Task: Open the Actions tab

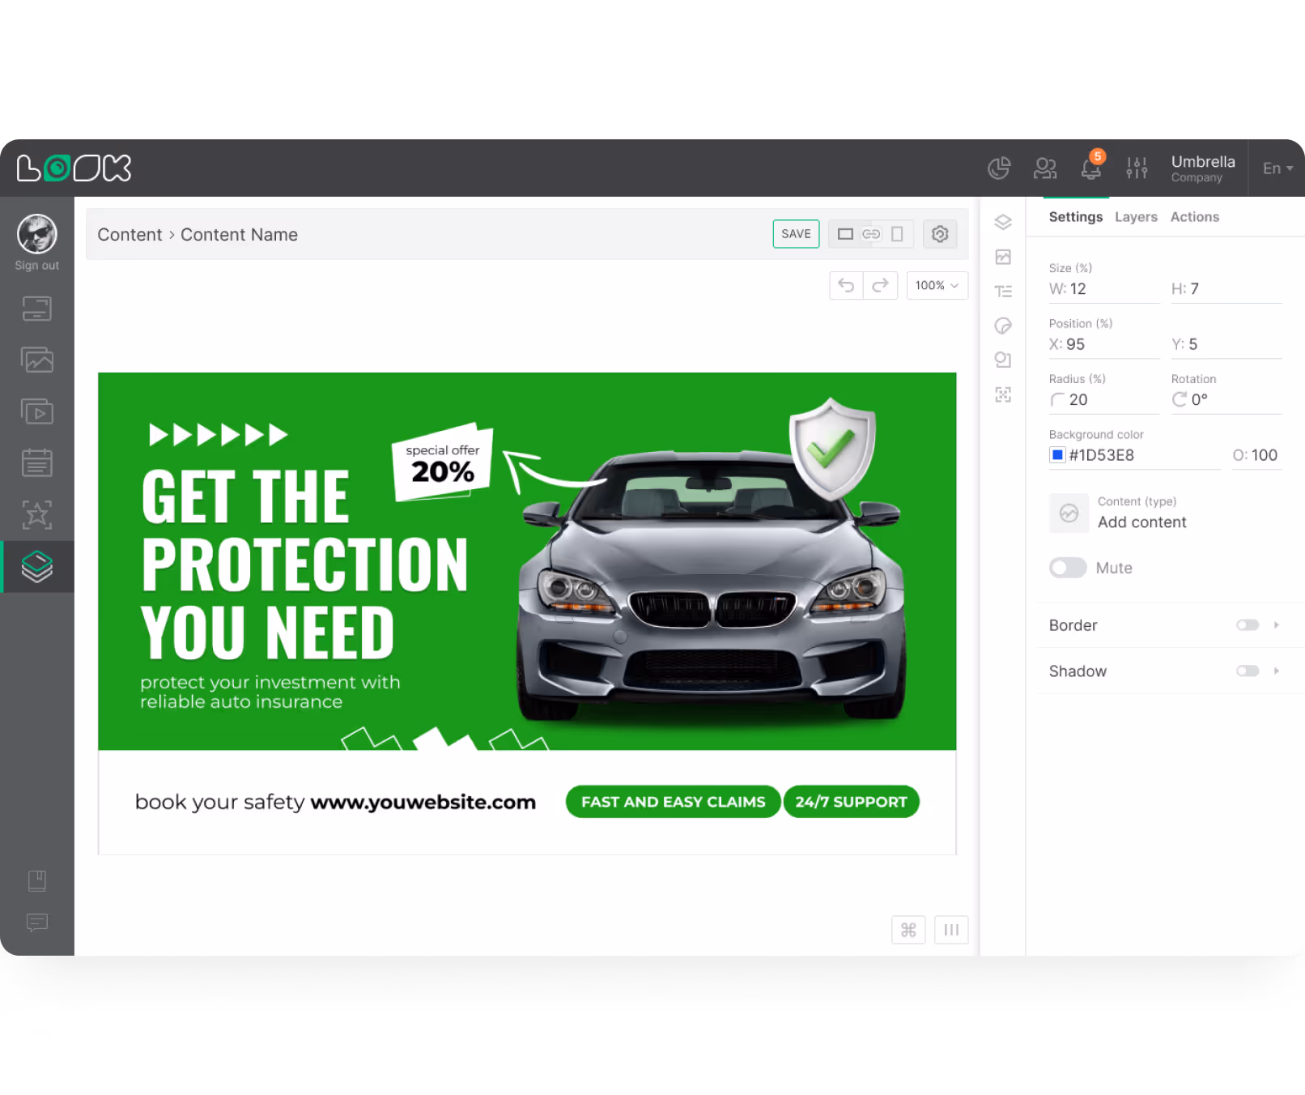Action: [x=1195, y=216]
